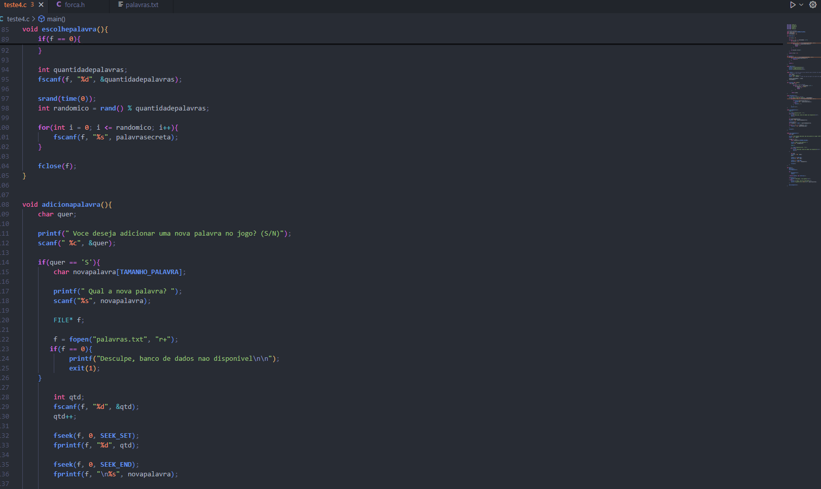Open the run options dropdown arrow
The image size is (821, 489).
click(801, 5)
